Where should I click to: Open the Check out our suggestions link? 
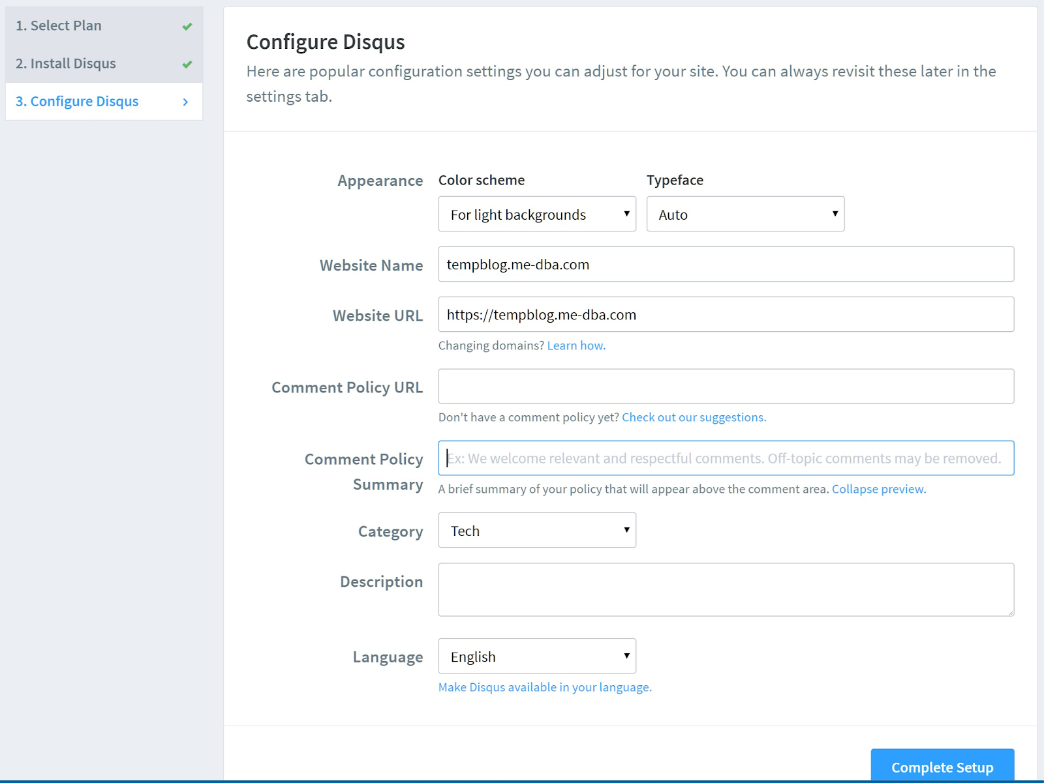pos(694,417)
